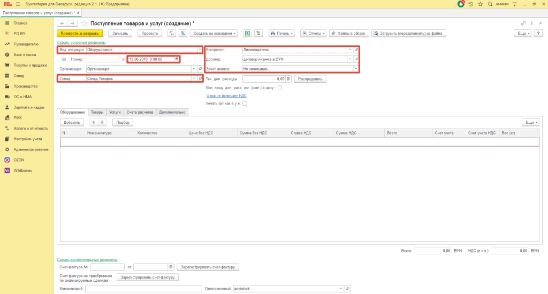The width and height of the screenshot is (548, 294).
Task: Open help question mark button
Action: (538, 34)
